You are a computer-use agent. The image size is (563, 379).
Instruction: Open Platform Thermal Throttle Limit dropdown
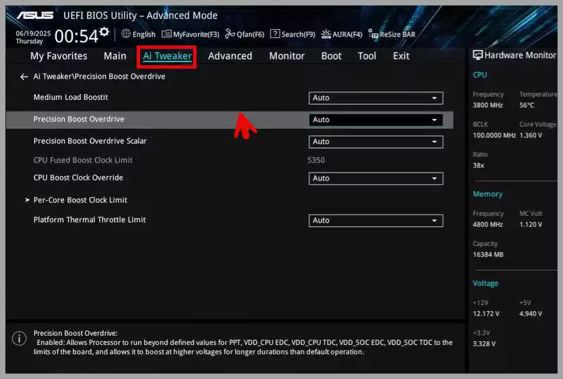pos(375,221)
